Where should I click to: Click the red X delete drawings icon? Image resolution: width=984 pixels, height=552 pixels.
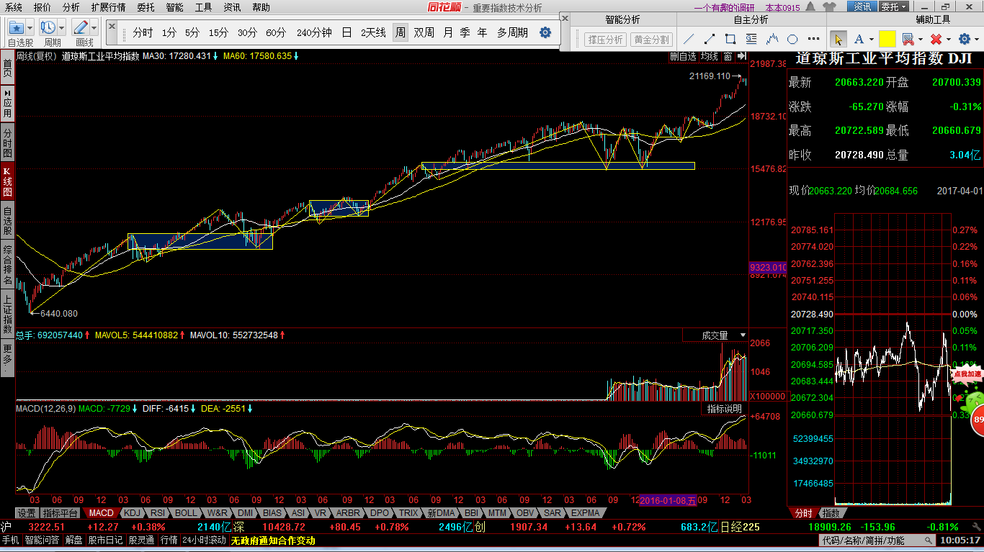(x=936, y=39)
